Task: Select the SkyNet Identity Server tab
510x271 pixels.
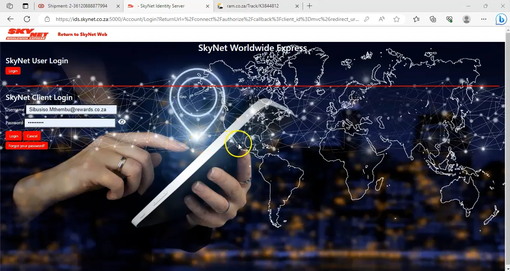Action: [x=161, y=6]
